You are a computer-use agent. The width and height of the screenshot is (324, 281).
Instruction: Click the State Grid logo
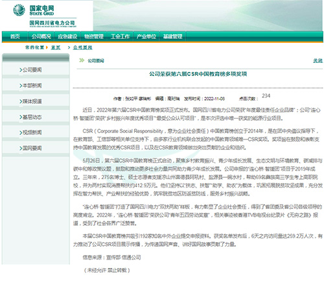[34, 10]
